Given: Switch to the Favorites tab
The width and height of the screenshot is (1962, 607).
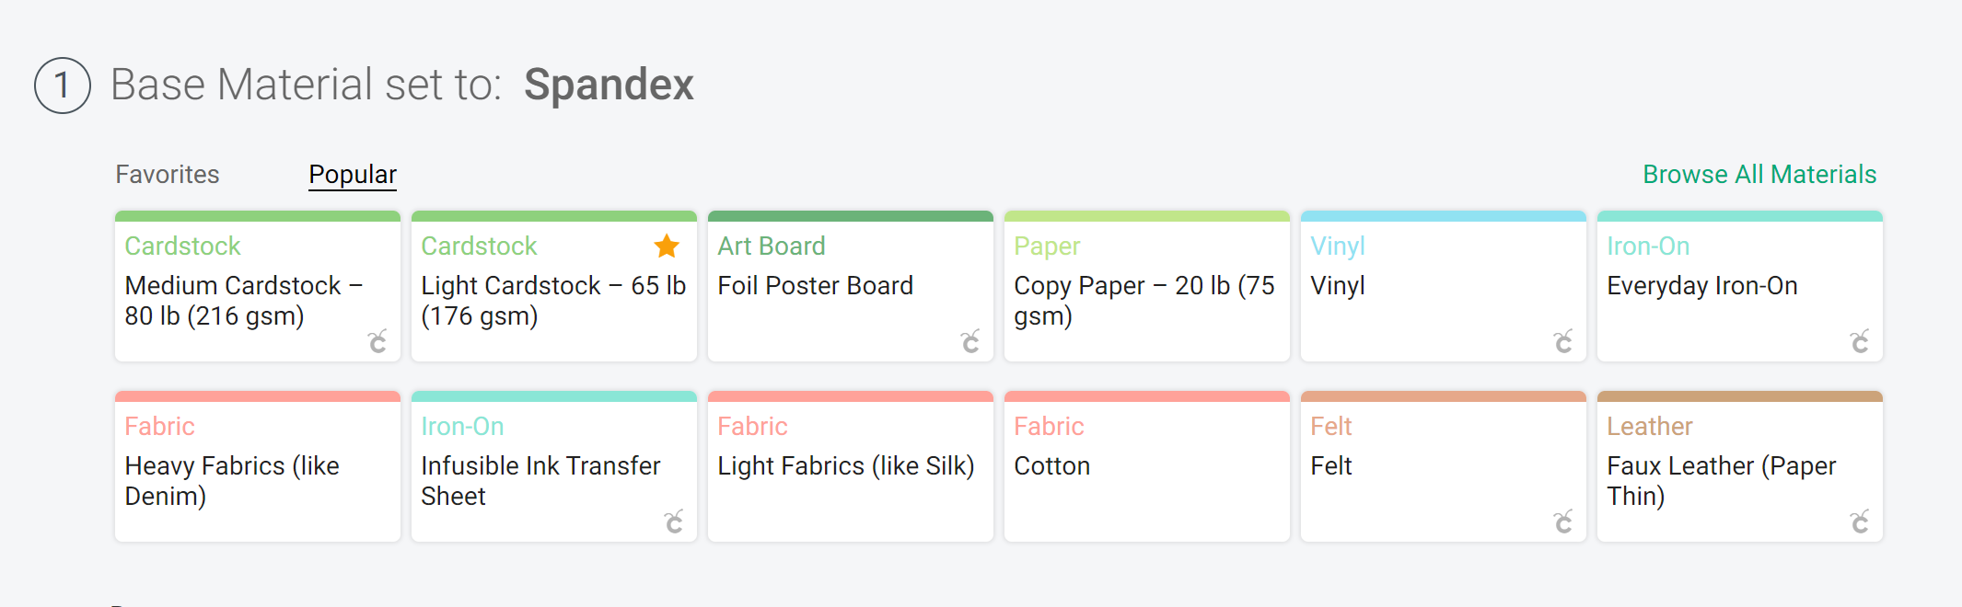Looking at the screenshot, I should 167,174.
